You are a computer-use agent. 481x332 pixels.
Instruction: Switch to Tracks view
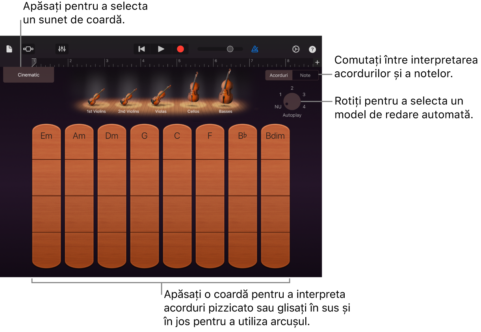(28, 49)
